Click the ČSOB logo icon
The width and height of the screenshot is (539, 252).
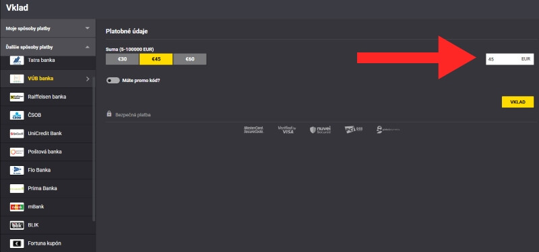point(17,115)
